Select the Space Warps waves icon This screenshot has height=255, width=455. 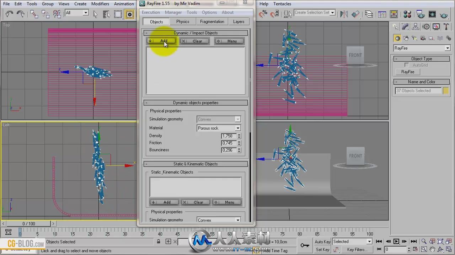click(x=440, y=38)
